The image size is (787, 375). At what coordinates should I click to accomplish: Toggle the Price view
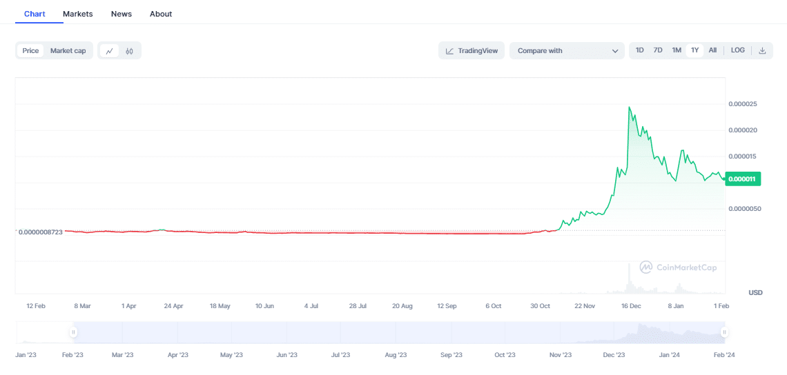[30, 50]
